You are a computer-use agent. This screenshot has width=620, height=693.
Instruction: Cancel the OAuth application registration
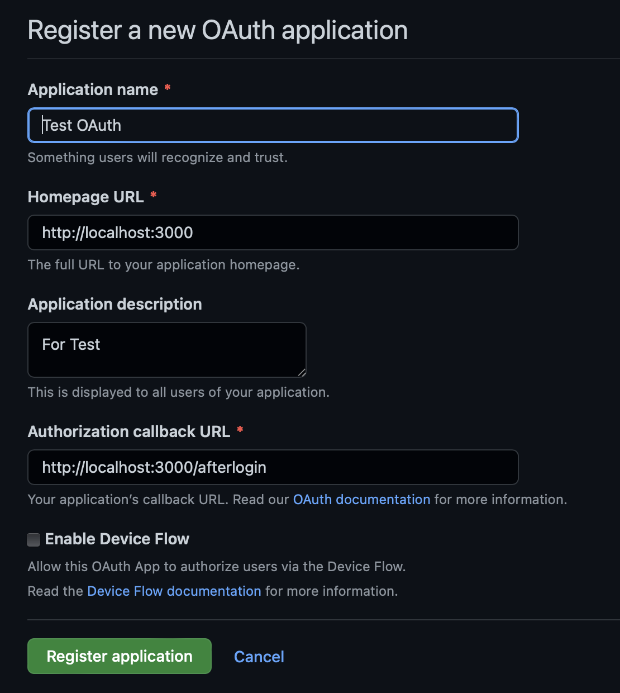point(259,657)
